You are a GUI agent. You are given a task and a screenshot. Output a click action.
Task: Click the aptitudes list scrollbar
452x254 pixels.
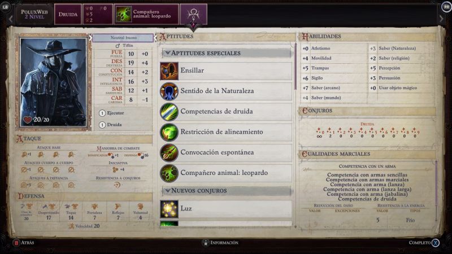pos(295,67)
